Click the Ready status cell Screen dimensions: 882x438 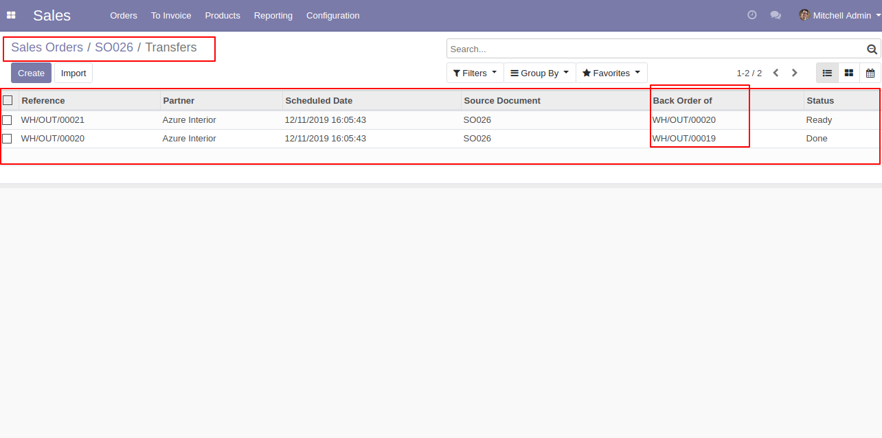819,120
